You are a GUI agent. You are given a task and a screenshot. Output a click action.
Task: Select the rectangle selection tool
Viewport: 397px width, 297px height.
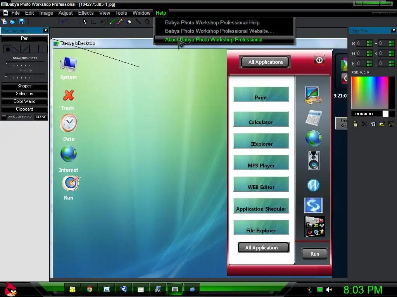click(94, 22)
